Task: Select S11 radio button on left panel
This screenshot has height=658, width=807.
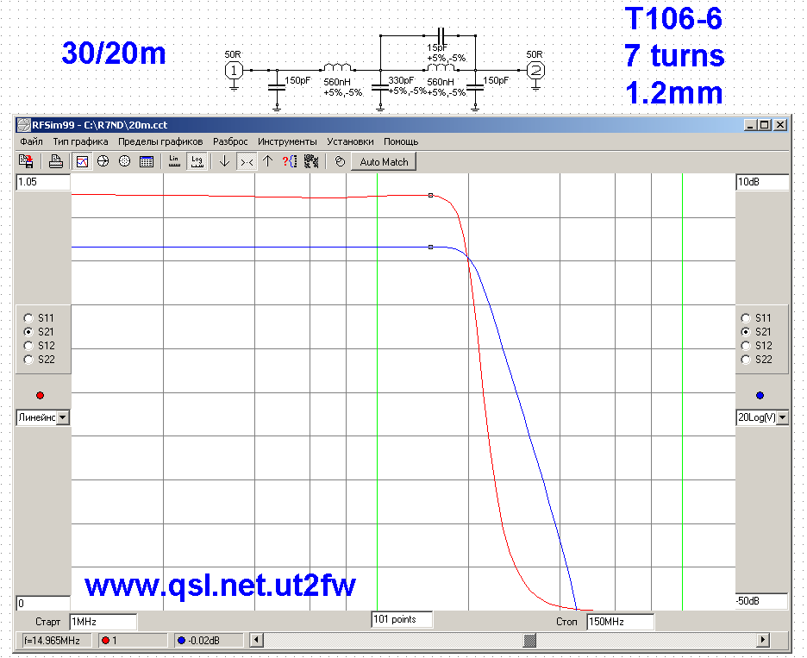Action: pyautogui.click(x=28, y=317)
